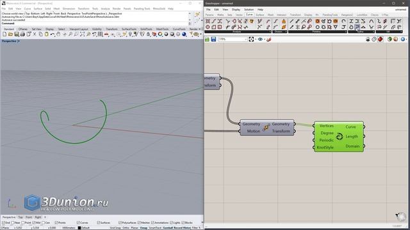The height and width of the screenshot is (230, 410).
Task: Open Perspective viewport title dropdown arrow
Action: 19,41
